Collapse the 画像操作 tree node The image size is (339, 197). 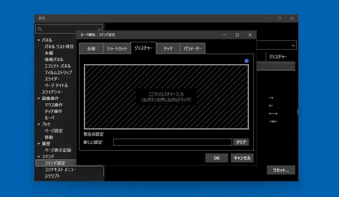point(39,98)
